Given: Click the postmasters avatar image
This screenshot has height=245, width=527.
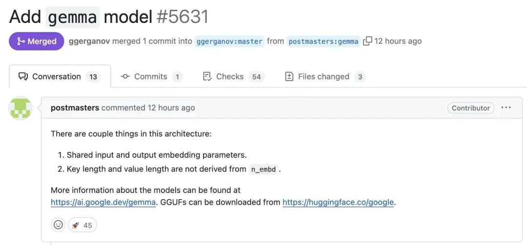Looking at the screenshot, I should 20,108.
